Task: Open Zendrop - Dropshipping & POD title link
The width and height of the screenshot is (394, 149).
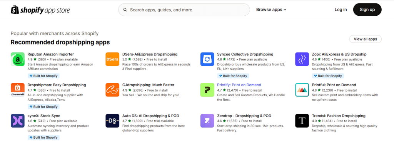Action: coord(244,116)
